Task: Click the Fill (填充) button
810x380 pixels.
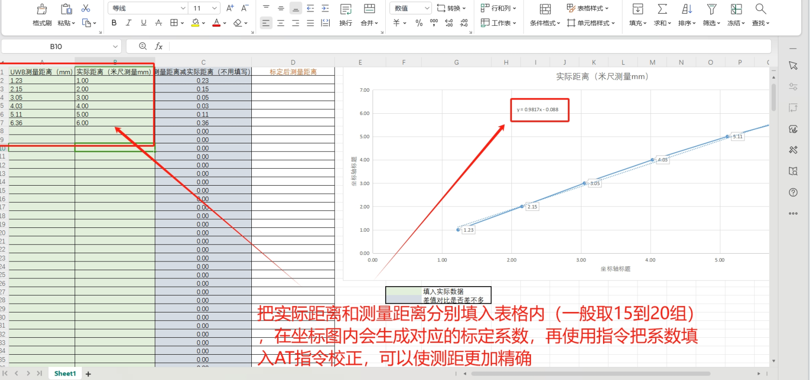Action: (x=638, y=15)
